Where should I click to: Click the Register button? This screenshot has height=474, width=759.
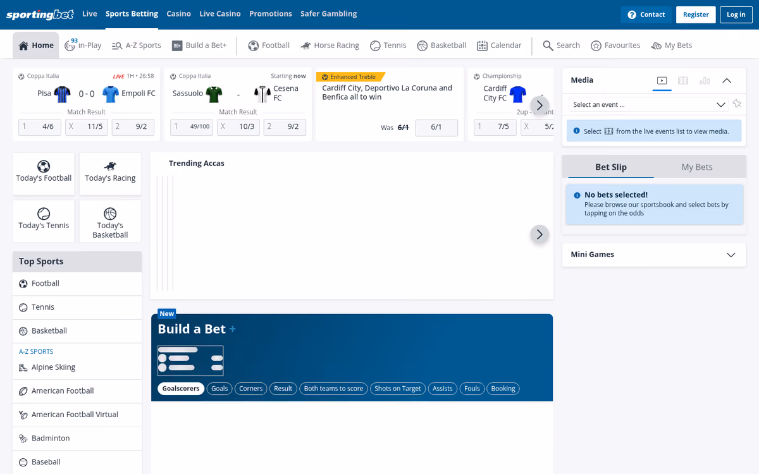tap(696, 15)
